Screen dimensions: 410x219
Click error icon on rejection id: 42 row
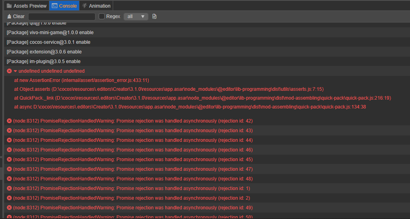(x=9, y=121)
